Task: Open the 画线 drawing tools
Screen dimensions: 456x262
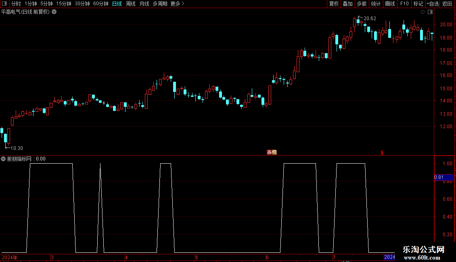Action: (x=390, y=4)
